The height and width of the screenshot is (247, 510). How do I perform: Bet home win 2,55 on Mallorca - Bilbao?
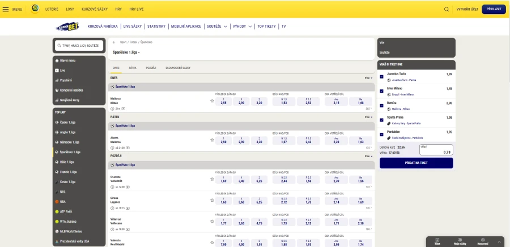(223, 102)
